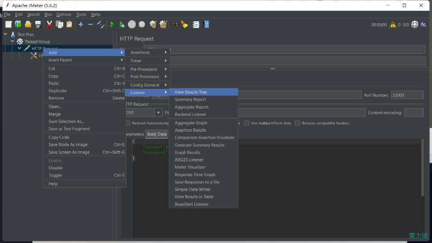The height and width of the screenshot is (243, 432).
Task: Create a new test plan via toolbar icon
Action: point(8,24)
